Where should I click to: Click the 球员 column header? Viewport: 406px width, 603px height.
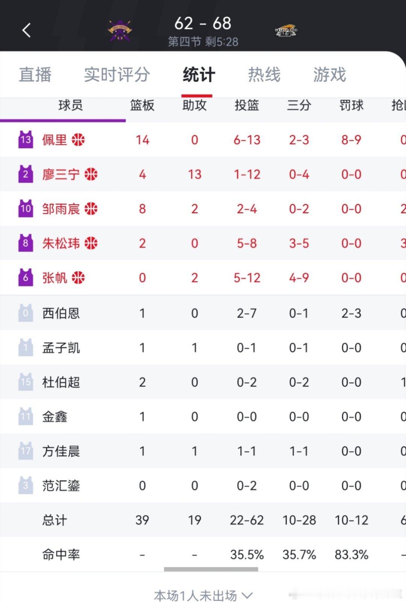71,106
